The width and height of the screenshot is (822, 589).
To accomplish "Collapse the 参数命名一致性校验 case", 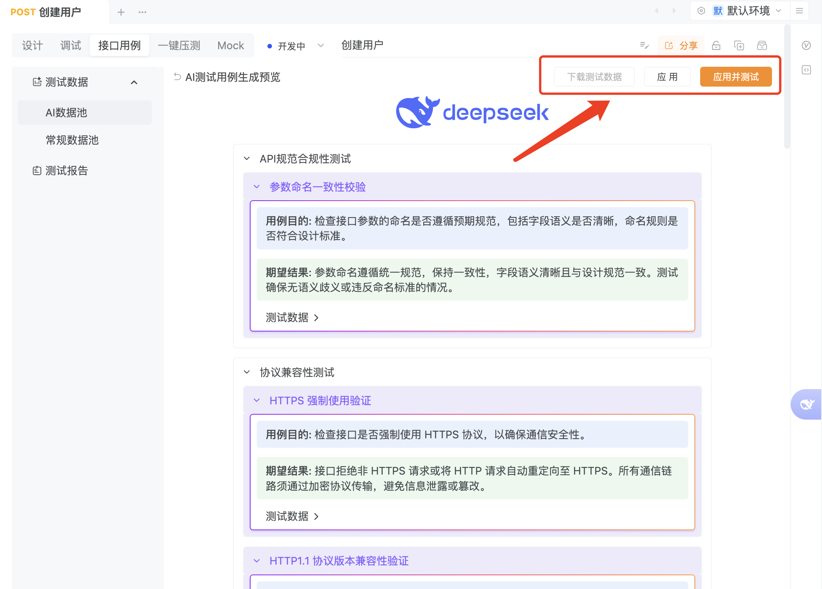I will pyautogui.click(x=257, y=187).
